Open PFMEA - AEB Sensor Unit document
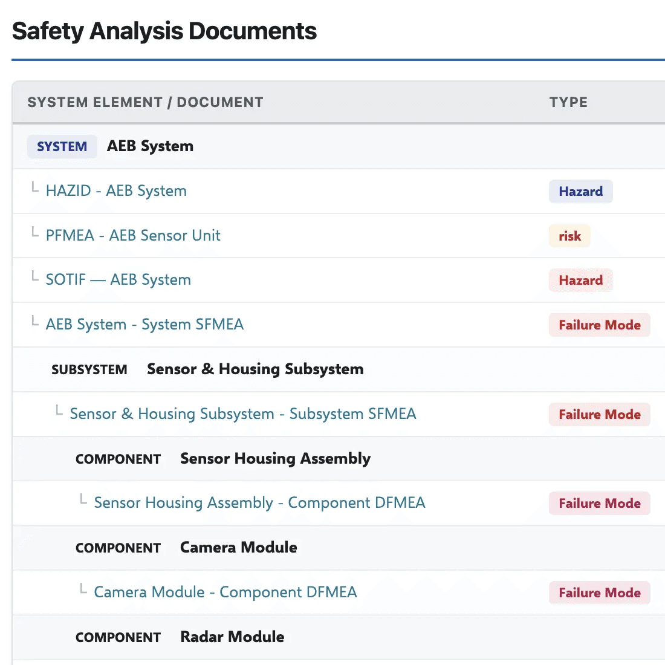Viewport: 665px width, 665px height. pos(133,235)
